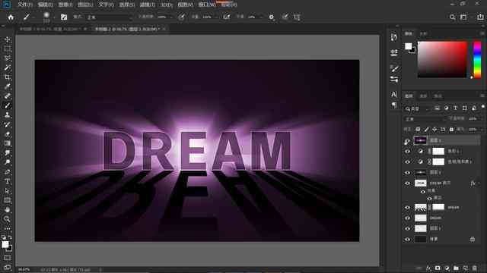Screen dimensions: 487x273
Task: Open the 文件 (File) menu
Action: pyautogui.click(x=25, y=5)
